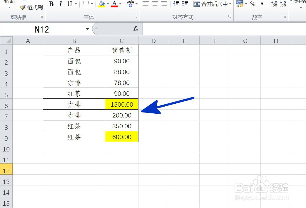Open 数字 number format dialog launcher
The image size is (306, 208).
tap(284, 16)
